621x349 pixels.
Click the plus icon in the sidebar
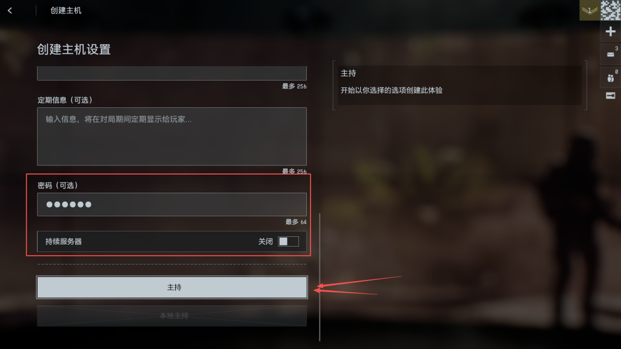tap(610, 32)
